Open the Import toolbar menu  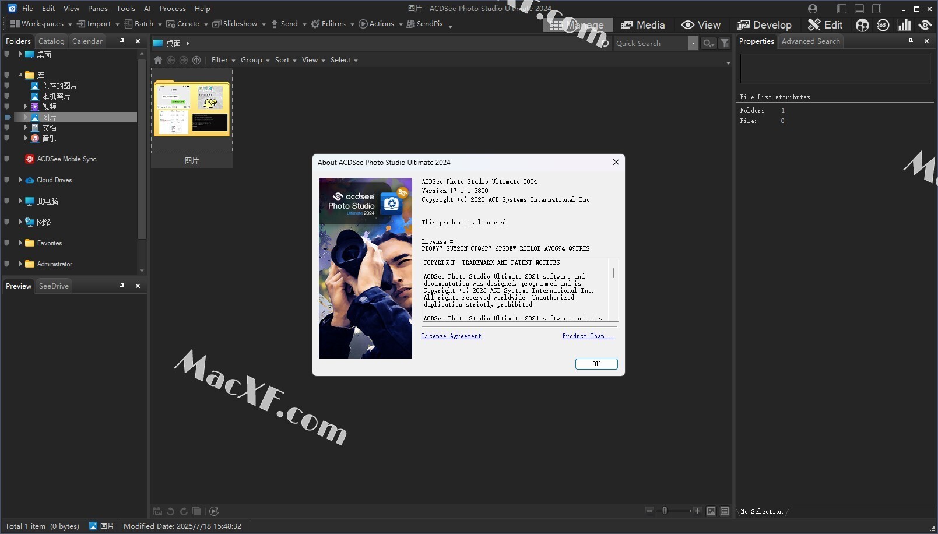98,24
